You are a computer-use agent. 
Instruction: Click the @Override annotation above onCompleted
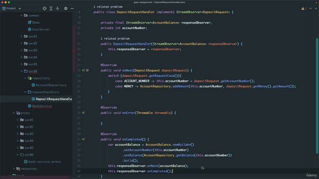109,134
